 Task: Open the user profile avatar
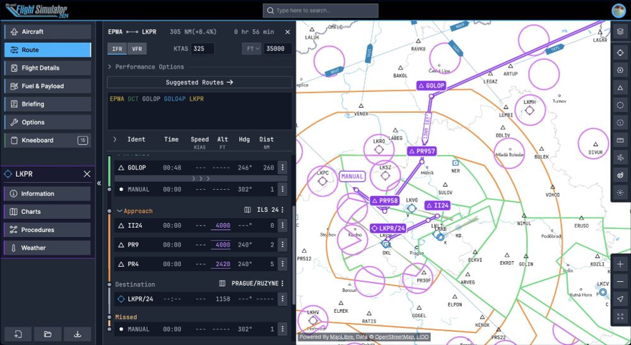pyautogui.click(x=618, y=11)
